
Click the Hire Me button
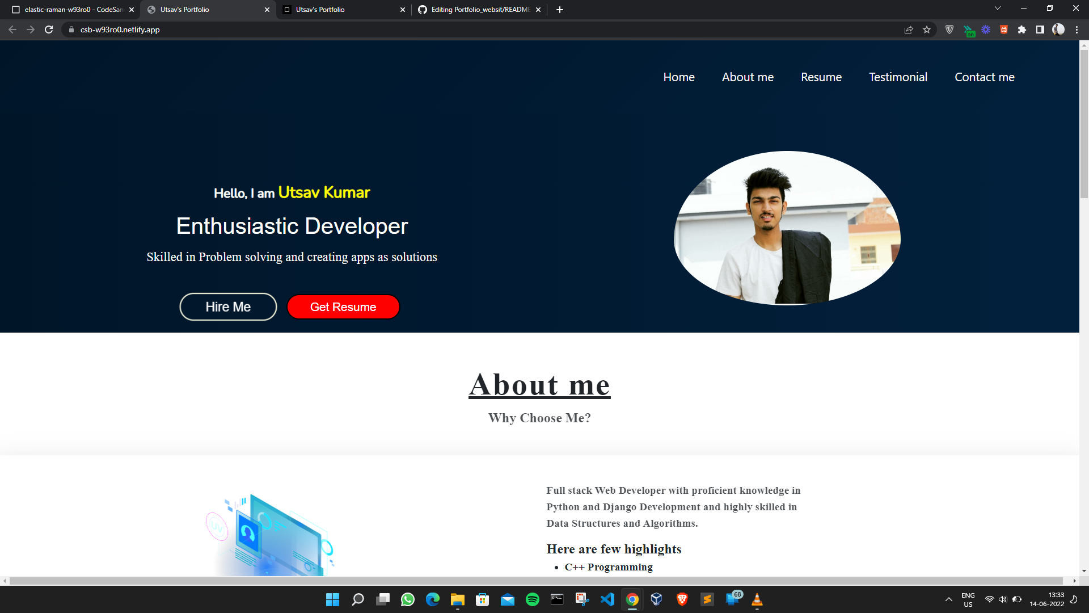click(228, 306)
